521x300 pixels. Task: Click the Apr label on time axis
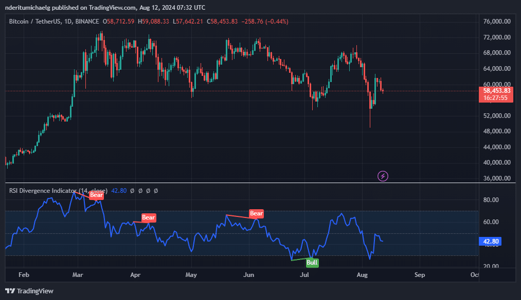135,275
